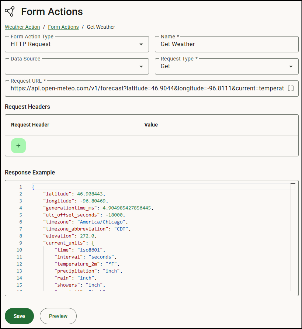Click the 'Response Example' section heading

(30, 173)
